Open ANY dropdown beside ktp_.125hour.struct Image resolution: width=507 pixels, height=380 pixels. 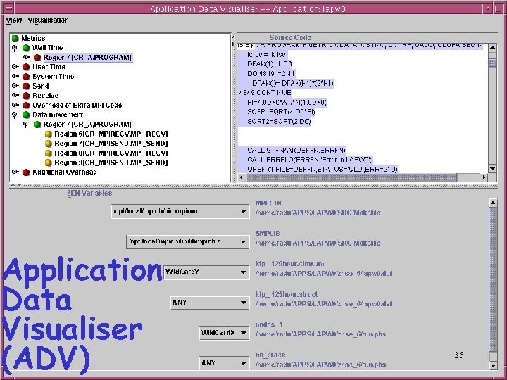(x=210, y=303)
